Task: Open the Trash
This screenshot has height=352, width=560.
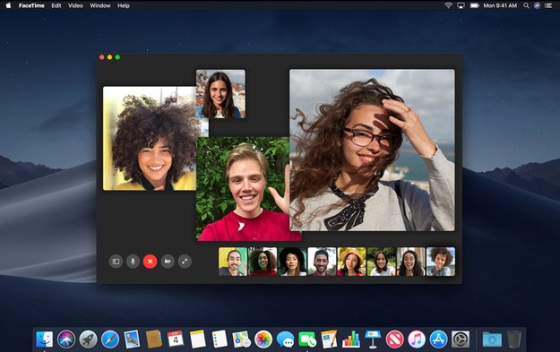Action: pos(514,339)
